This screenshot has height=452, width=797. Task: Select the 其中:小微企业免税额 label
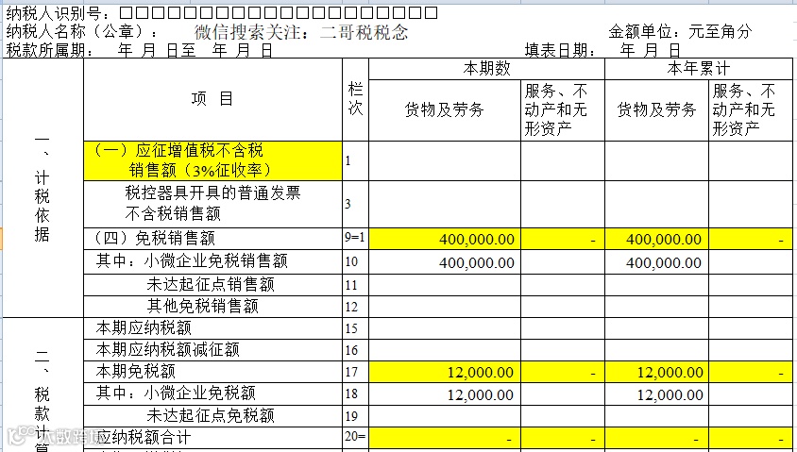pos(213,393)
